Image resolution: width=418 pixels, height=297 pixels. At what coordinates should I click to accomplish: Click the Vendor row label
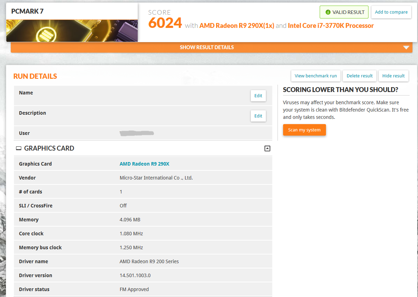(27, 178)
